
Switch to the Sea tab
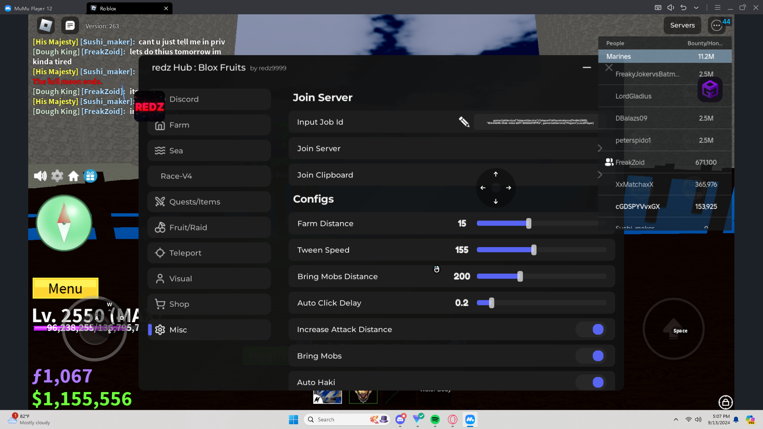209,151
